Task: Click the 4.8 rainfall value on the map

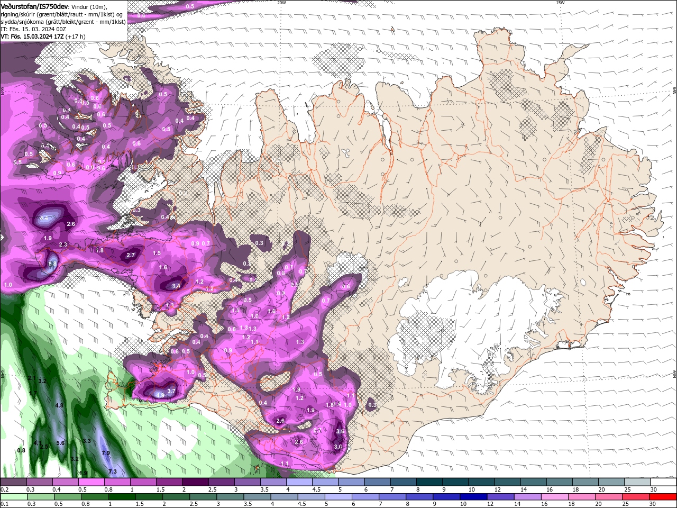Action: click(59, 405)
